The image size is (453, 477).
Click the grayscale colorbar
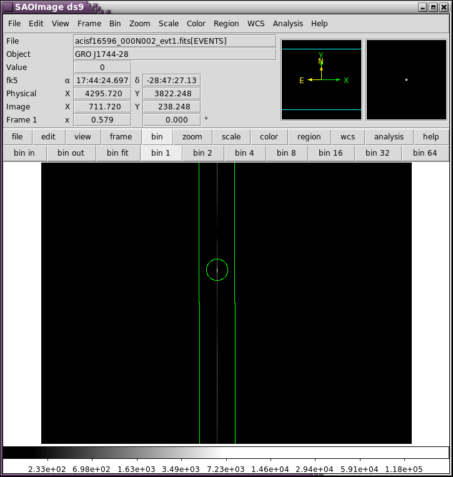226,453
